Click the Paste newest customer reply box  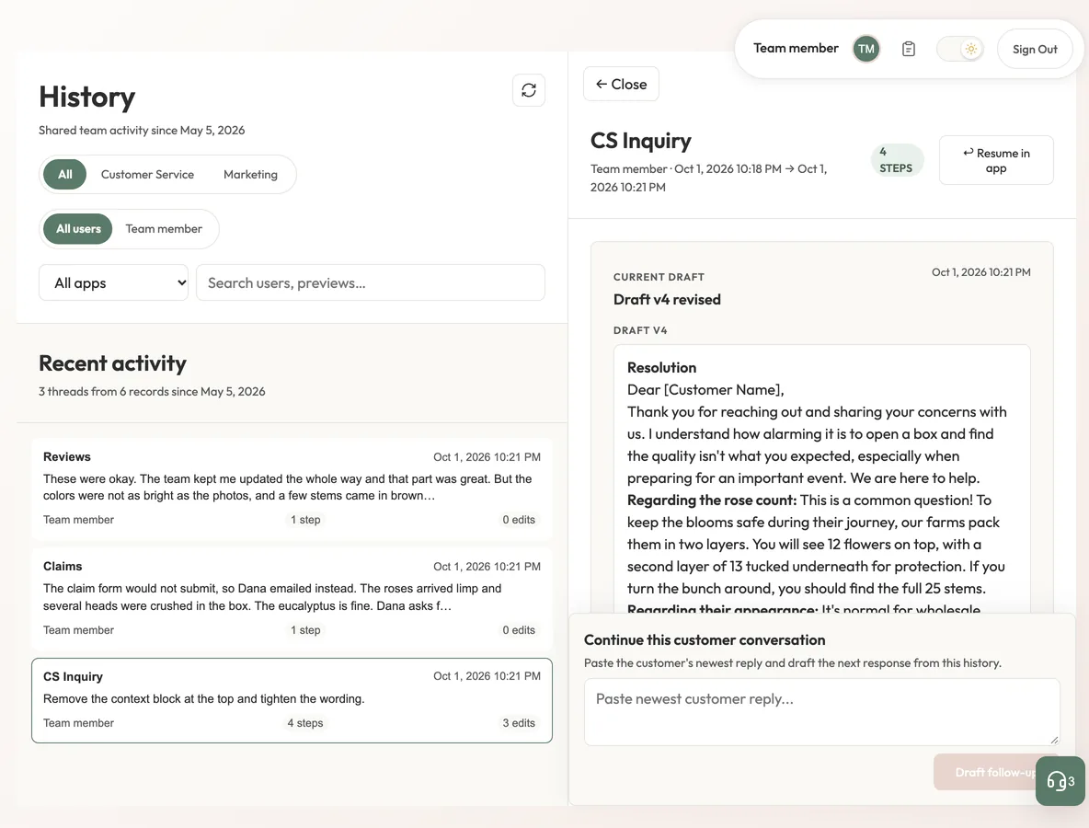click(821, 712)
